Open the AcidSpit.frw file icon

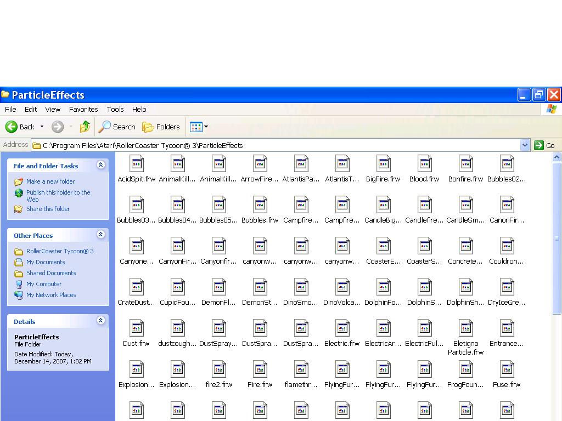point(136,164)
